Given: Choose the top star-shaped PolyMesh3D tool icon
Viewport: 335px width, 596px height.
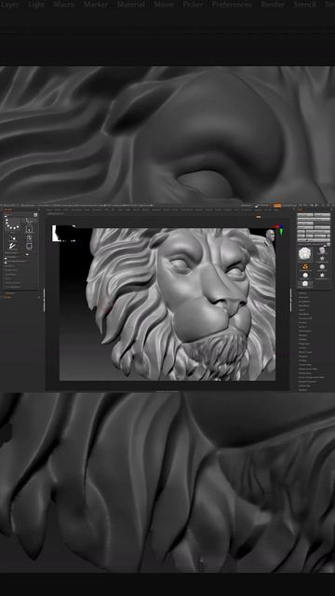Looking at the screenshot, I should click(x=323, y=259).
